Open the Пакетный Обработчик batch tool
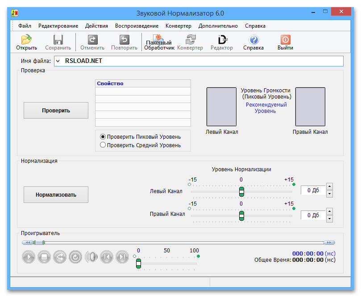Viewport: 361px width, 297px height. click(158, 42)
